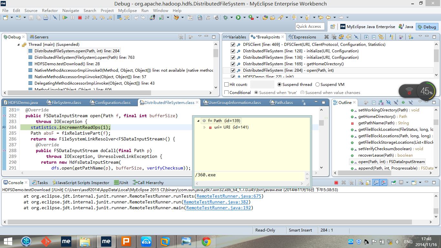
Task: Click Skip All Breakpoints in Breakpoints view
Action: pyautogui.click(x=356, y=37)
